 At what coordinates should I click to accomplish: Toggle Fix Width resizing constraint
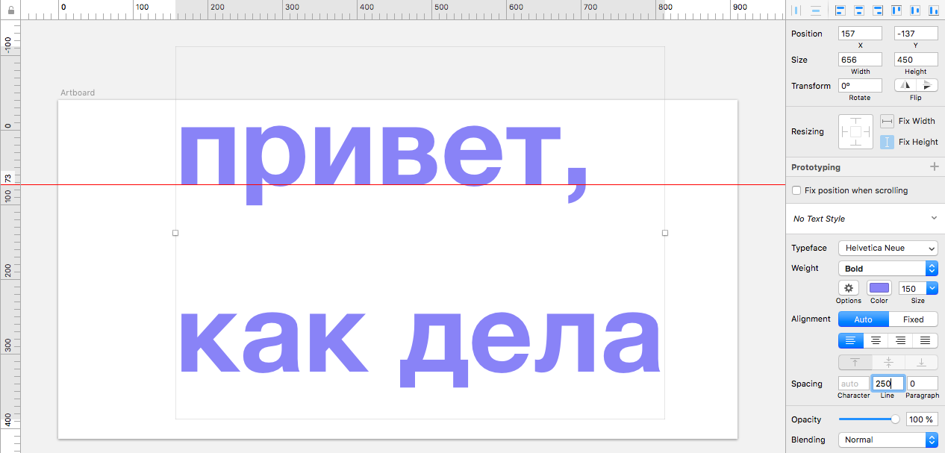pyautogui.click(x=887, y=121)
